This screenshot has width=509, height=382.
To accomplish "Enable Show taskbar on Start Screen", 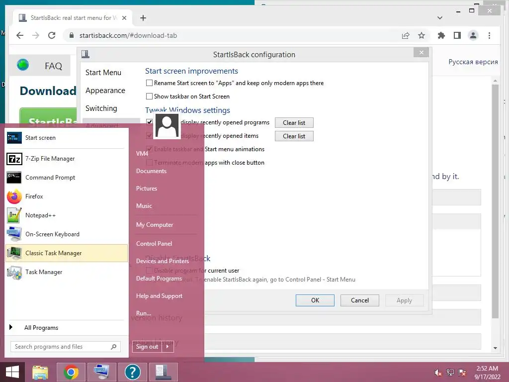I will pos(149,96).
